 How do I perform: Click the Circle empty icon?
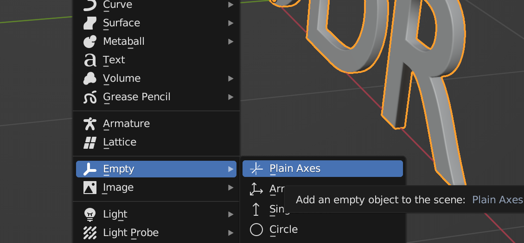coord(256,230)
